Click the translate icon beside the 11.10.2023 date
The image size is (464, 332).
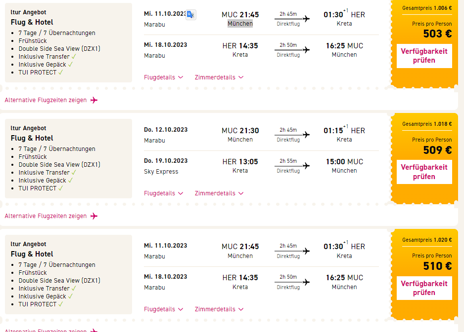(191, 15)
